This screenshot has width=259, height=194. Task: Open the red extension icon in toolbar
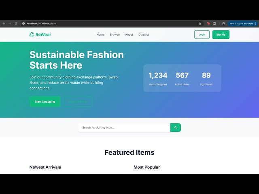[208, 23]
